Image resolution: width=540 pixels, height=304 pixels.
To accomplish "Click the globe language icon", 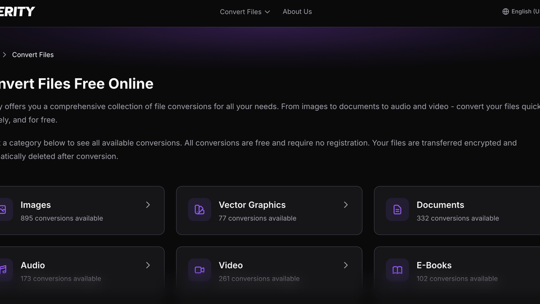I will click(506, 11).
